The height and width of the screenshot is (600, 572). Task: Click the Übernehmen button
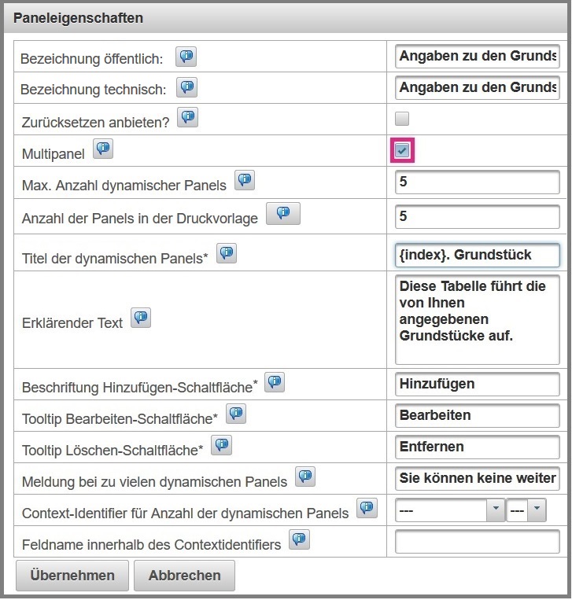click(x=72, y=576)
